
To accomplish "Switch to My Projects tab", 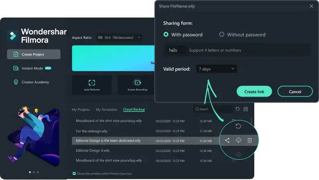I will [x=81, y=109].
